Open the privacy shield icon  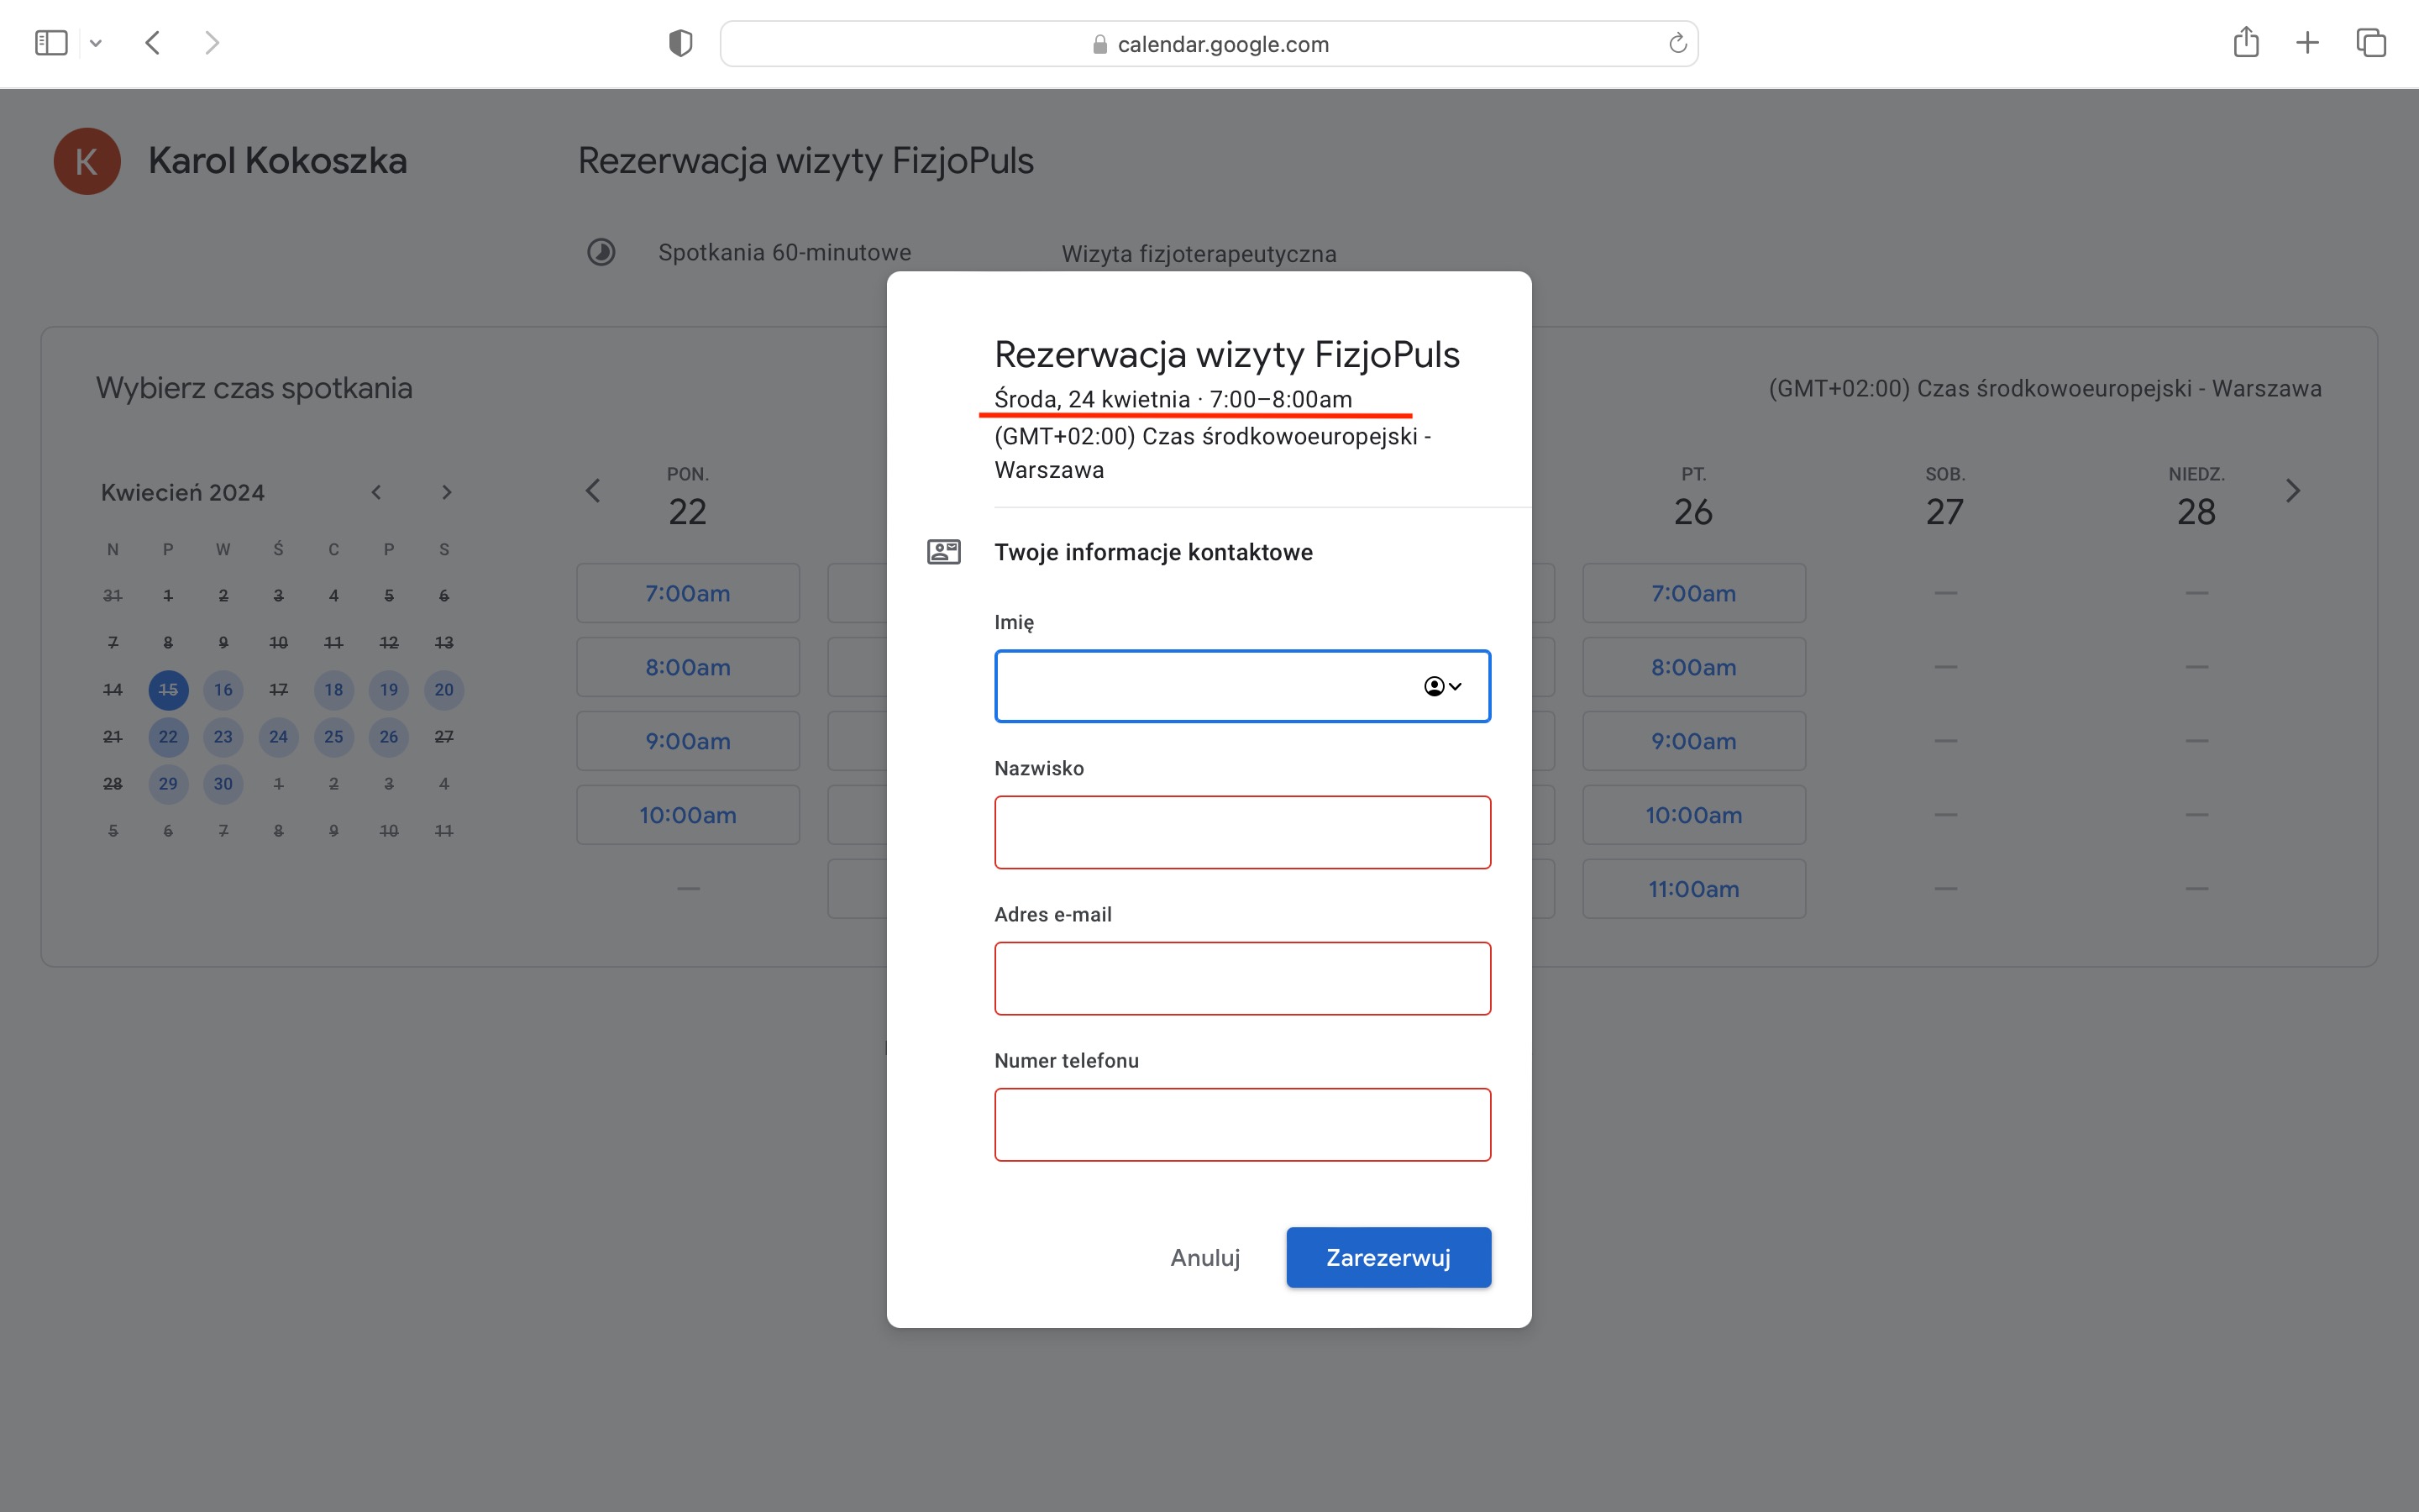point(680,43)
